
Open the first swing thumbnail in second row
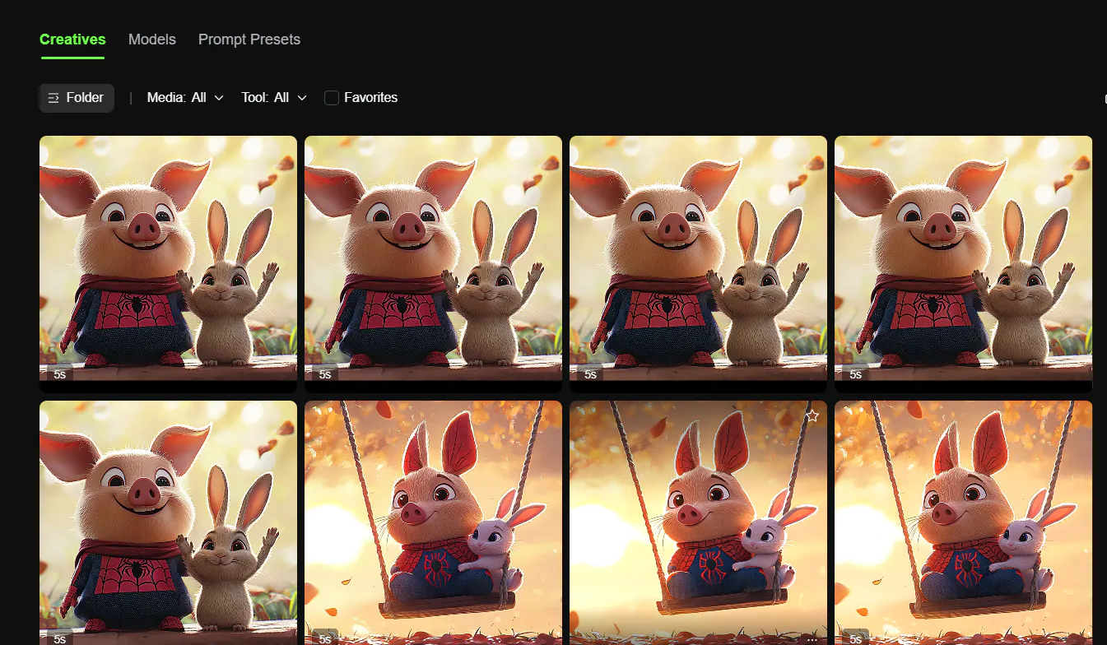pyautogui.click(x=433, y=522)
